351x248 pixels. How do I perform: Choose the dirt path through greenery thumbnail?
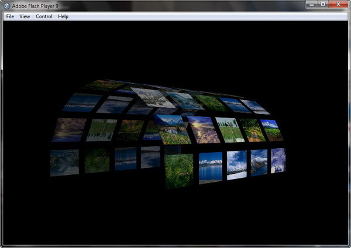click(253, 130)
